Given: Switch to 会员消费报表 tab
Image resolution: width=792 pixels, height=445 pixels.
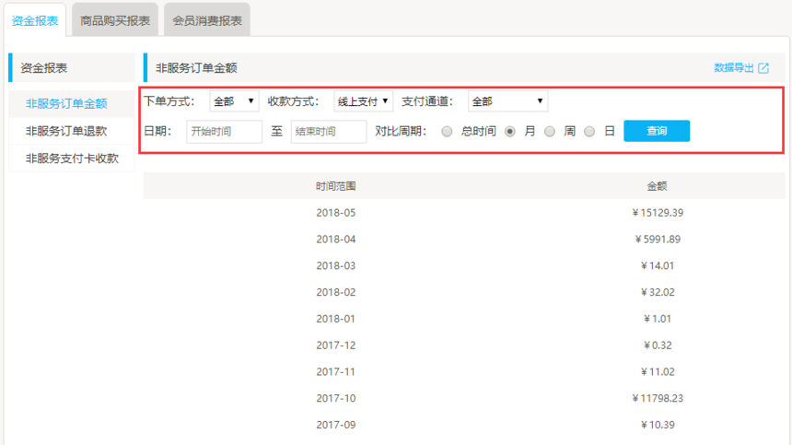Looking at the screenshot, I should coord(207,20).
